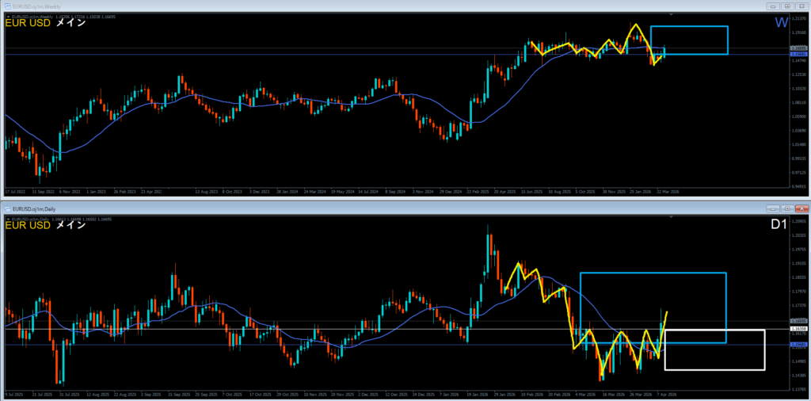The height and width of the screenshot is (401, 811).
Task: Minimize the EURUSD Weekly chart window
Action: [x=774, y=6]
